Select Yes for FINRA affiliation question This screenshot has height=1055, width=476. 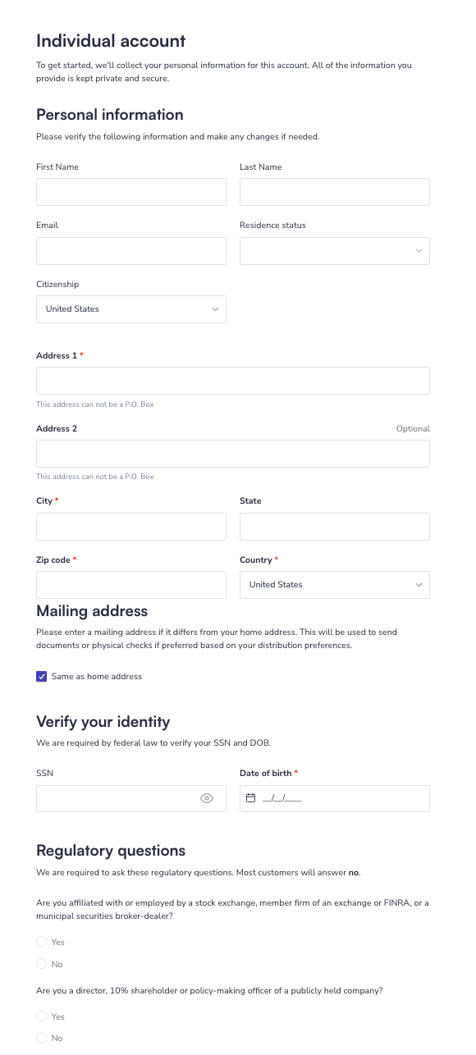pos(42,942)
